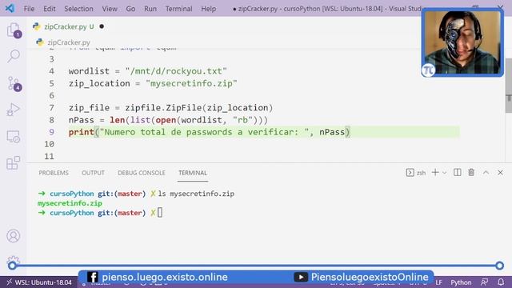Change the LF end-of-line setting

(x=438, y=282)
